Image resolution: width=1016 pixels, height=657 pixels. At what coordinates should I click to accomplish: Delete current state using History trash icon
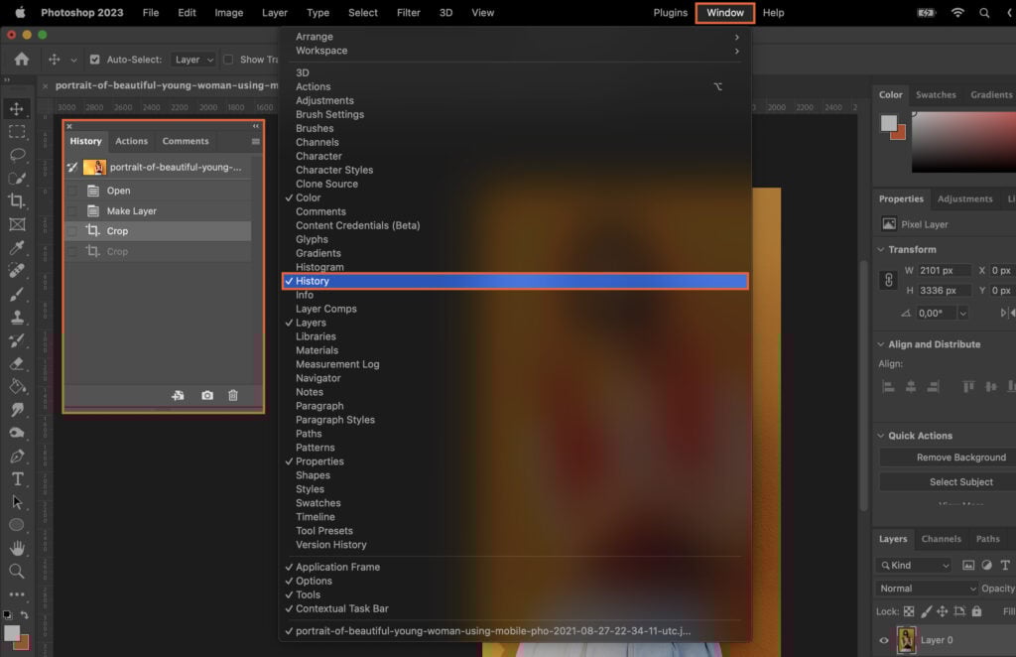tap(232, 395)
